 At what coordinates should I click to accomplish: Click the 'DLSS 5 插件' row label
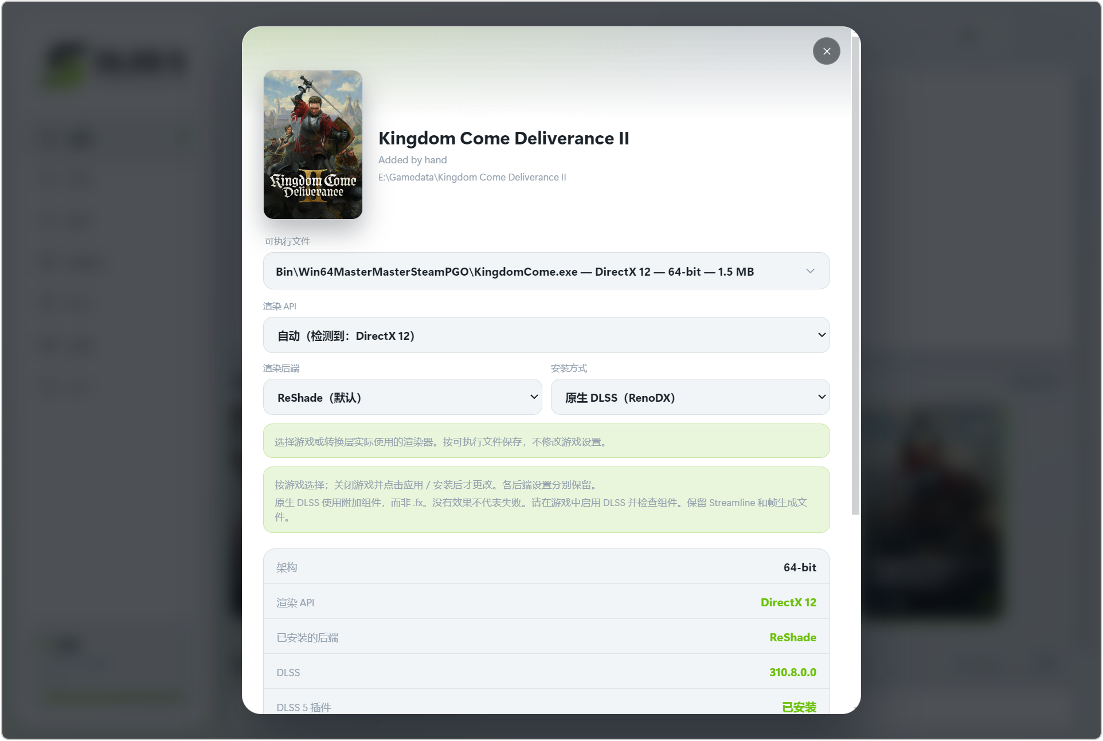point(304,707)
